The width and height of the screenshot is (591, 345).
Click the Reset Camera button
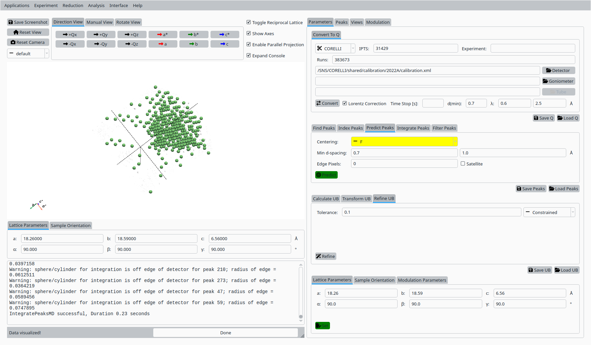pos(28,42)
